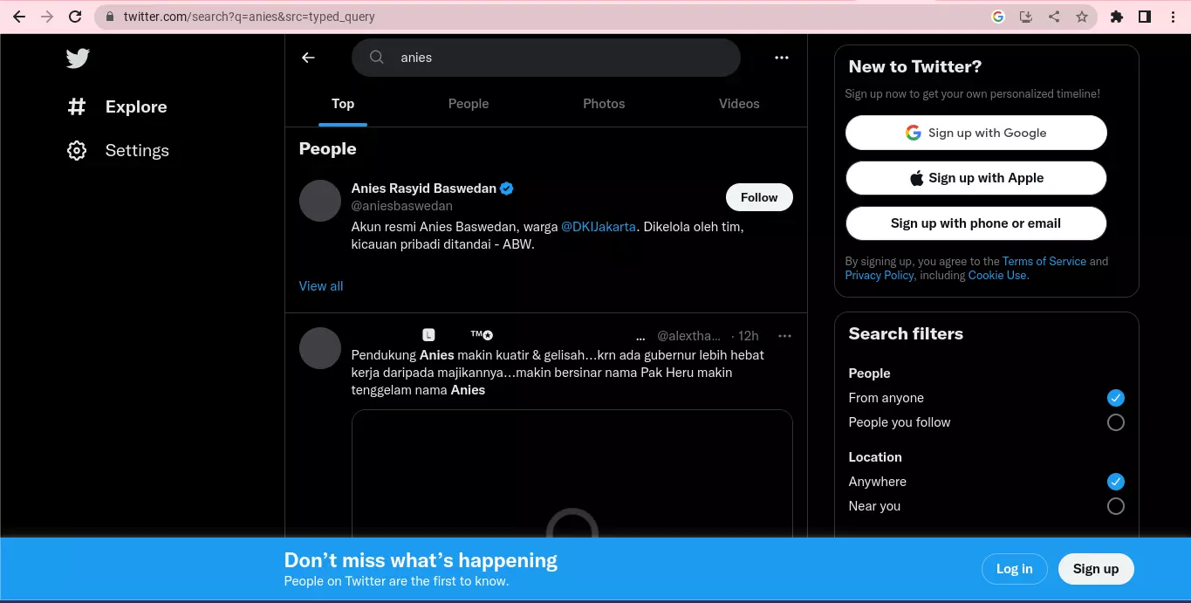Open the Privacy Policy link
Image resolution: width=1191 pixels, height=603 pixels.
pos(880,275)
